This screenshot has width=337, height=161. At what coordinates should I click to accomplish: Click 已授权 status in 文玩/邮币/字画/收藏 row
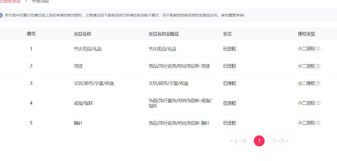pos(229,83)
